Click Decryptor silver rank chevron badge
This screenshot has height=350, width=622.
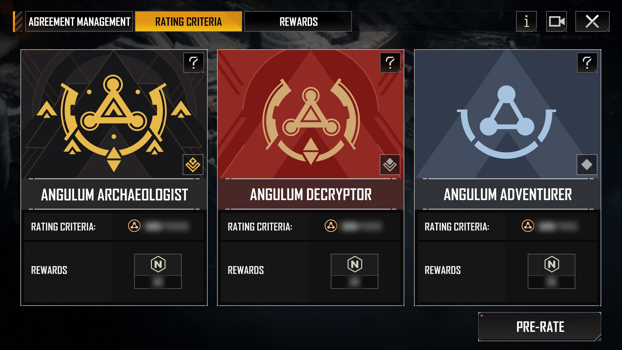coord(390,165)
